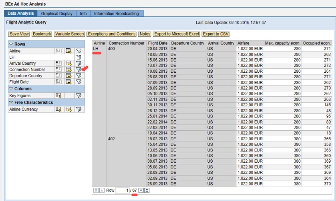Collapse the Columns section
The image size is (336, 201).
tap(11, 89)
